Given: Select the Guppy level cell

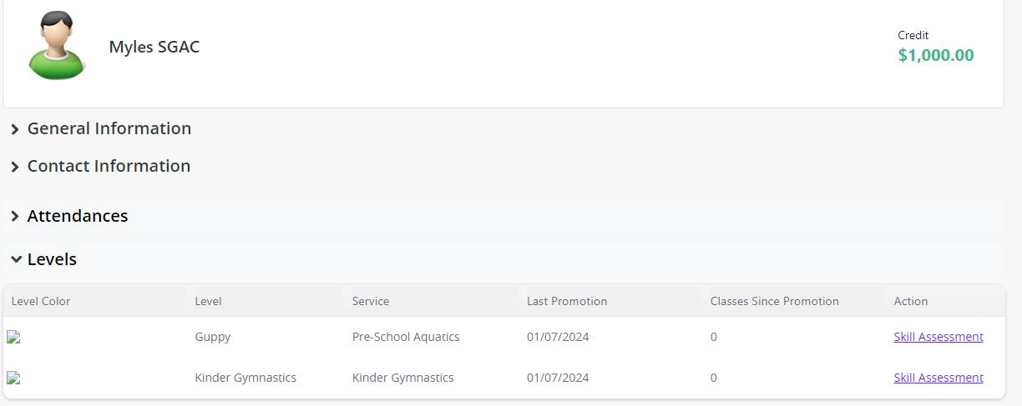Looking at the screenshot, I should point(213,337).
